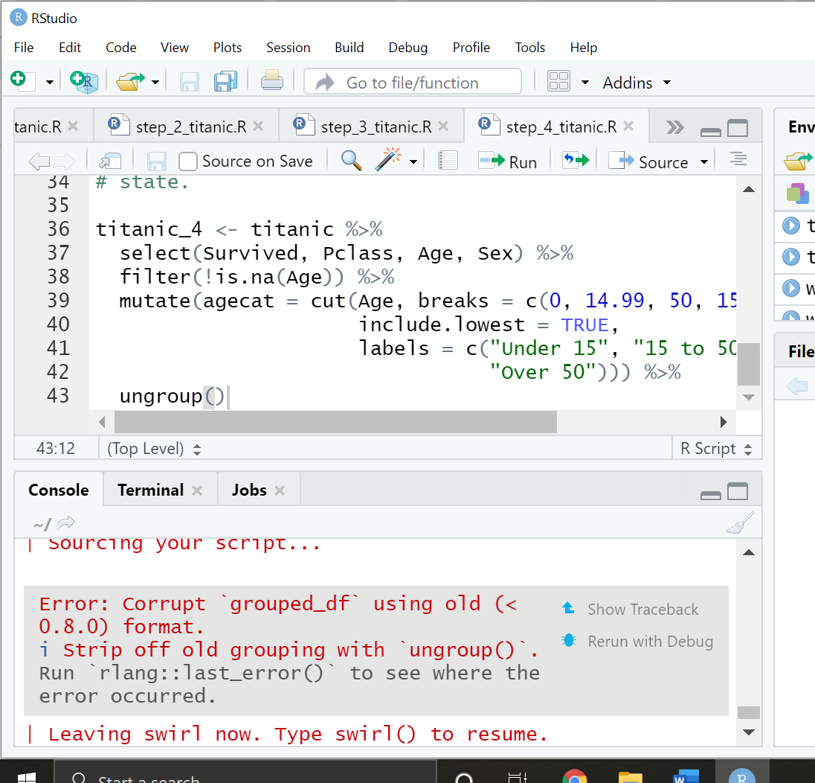Show the document outline
815x783 pixels.
click(x=738, y=160)
